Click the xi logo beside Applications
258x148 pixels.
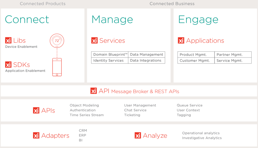[x=181, y=40]
